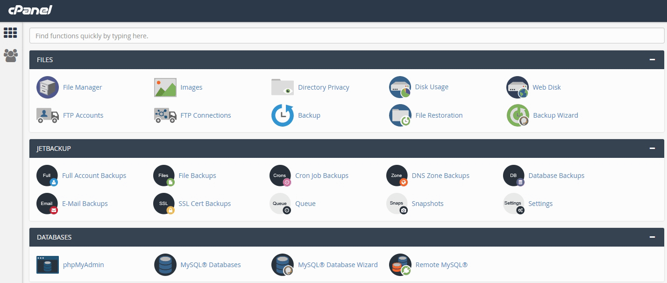Open the MySQL® Databases link
Viewport: 667px width, 283px height.
(211, 265)
